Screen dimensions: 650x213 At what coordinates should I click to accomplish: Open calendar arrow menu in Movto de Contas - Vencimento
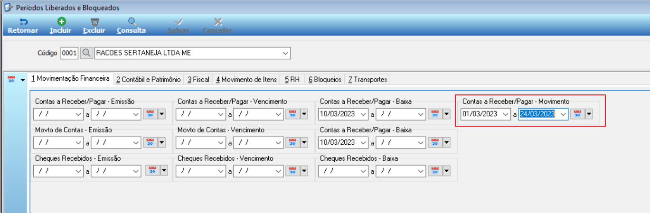[x=304, y=142]
